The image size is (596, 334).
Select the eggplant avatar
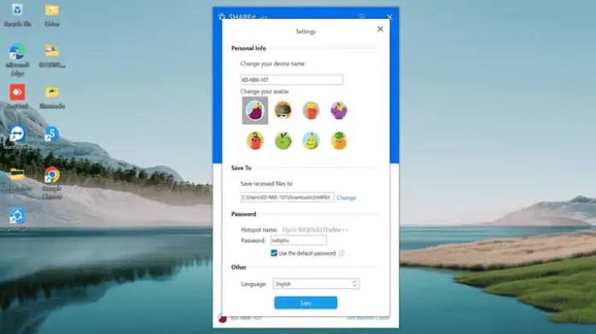[x=255, y=110]
